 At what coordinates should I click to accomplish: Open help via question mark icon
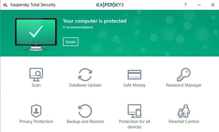click(185, 5)
